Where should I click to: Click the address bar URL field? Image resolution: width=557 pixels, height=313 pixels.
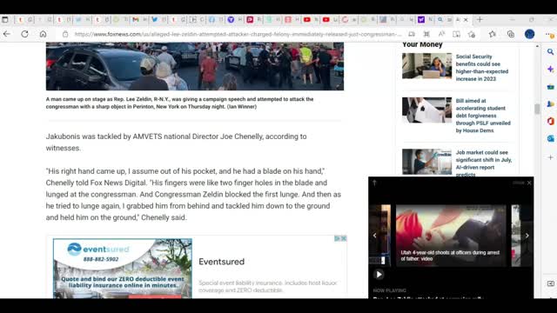[238, 34]
